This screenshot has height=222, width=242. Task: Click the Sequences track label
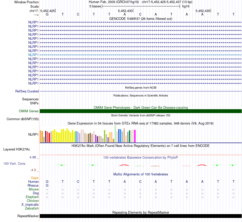click(x=30, y=99)
